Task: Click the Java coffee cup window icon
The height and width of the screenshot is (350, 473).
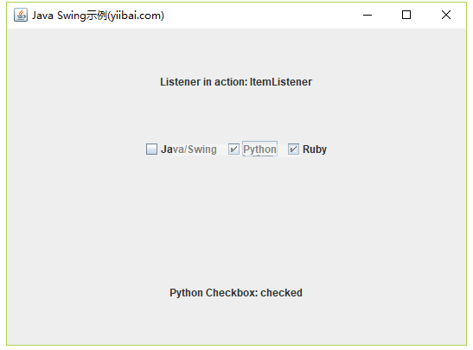Action: [x=21, y=15]
